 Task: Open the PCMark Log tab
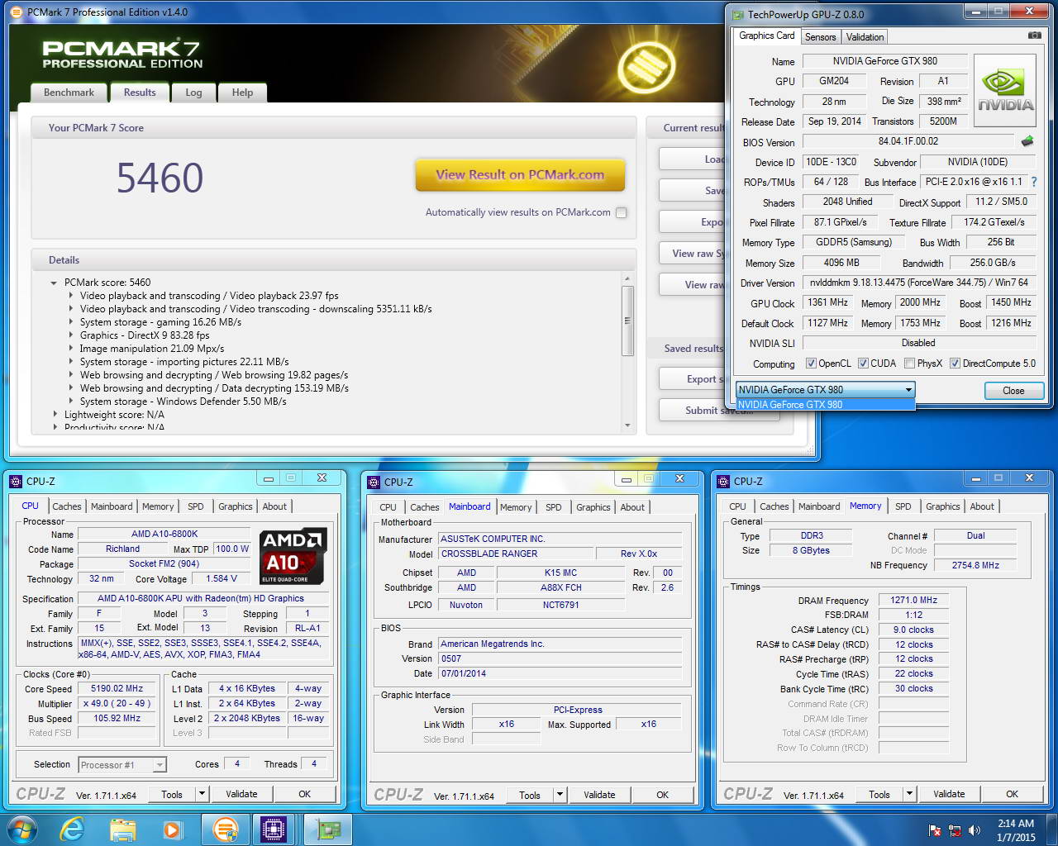[193, 93]
